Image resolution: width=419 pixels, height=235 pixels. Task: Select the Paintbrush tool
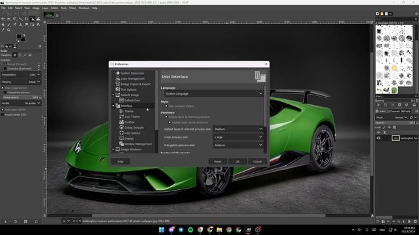(x=9, y=25)
